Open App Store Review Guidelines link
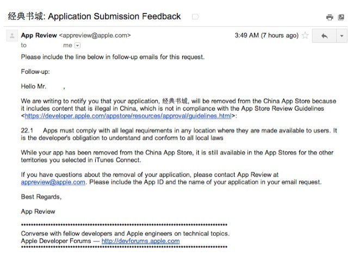The width and height of the screenshot is (353, 256). click(128, 116)
